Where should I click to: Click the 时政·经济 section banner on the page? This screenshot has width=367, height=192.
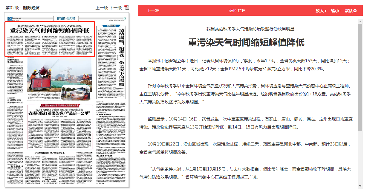(62, 18)
